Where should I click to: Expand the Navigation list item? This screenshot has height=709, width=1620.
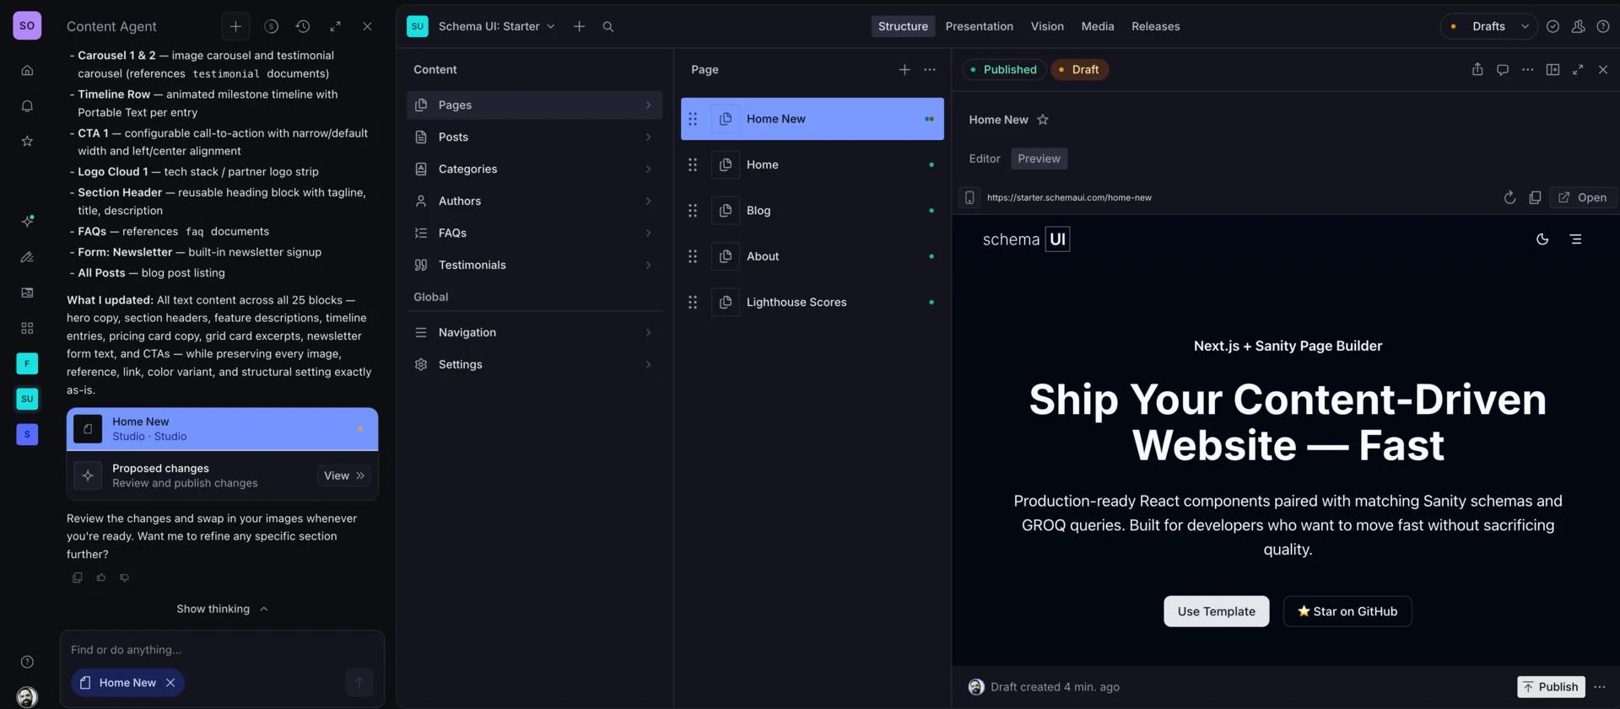(x=534, y=332)
